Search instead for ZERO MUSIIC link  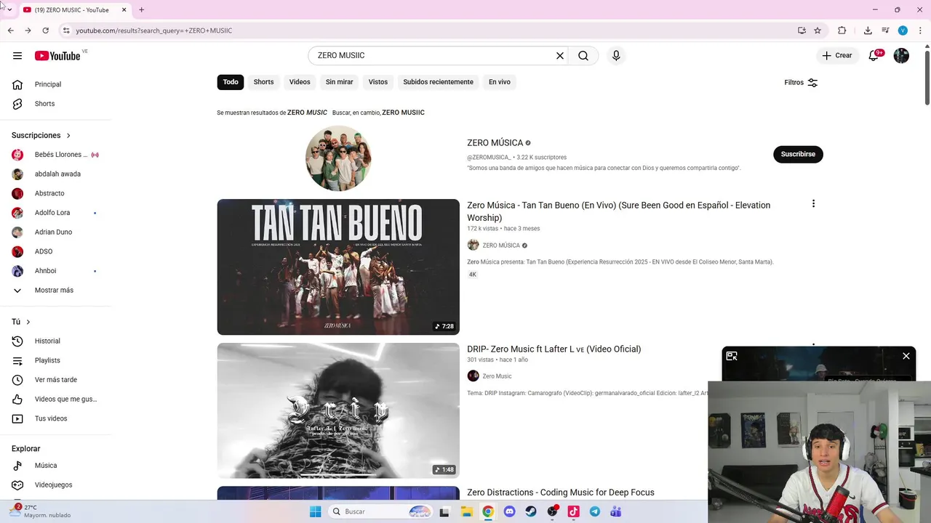coord(403,113)
